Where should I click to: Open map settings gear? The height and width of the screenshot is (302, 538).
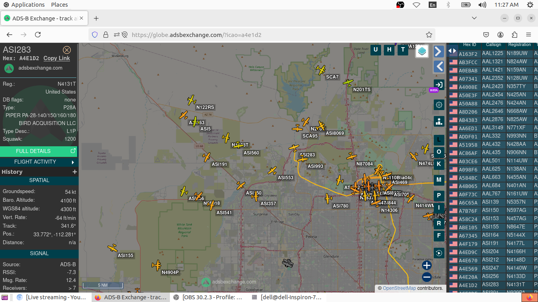(x=439, y=105)
